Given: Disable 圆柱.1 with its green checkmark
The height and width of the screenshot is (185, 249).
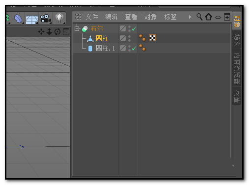Looking at the screenshot, I should tap(134, 49).
